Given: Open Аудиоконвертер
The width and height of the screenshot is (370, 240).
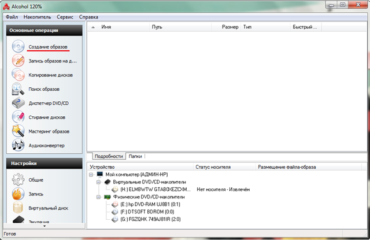Looking at the screenshot, I should pos(46,145).
